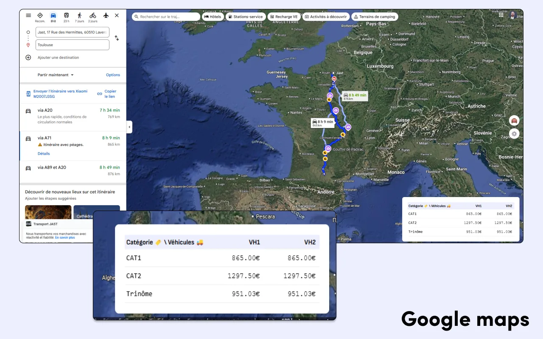This screenshot has height=339, width=543.
Task: Filter by Stations-service
Action: click(x=246, y=17)
